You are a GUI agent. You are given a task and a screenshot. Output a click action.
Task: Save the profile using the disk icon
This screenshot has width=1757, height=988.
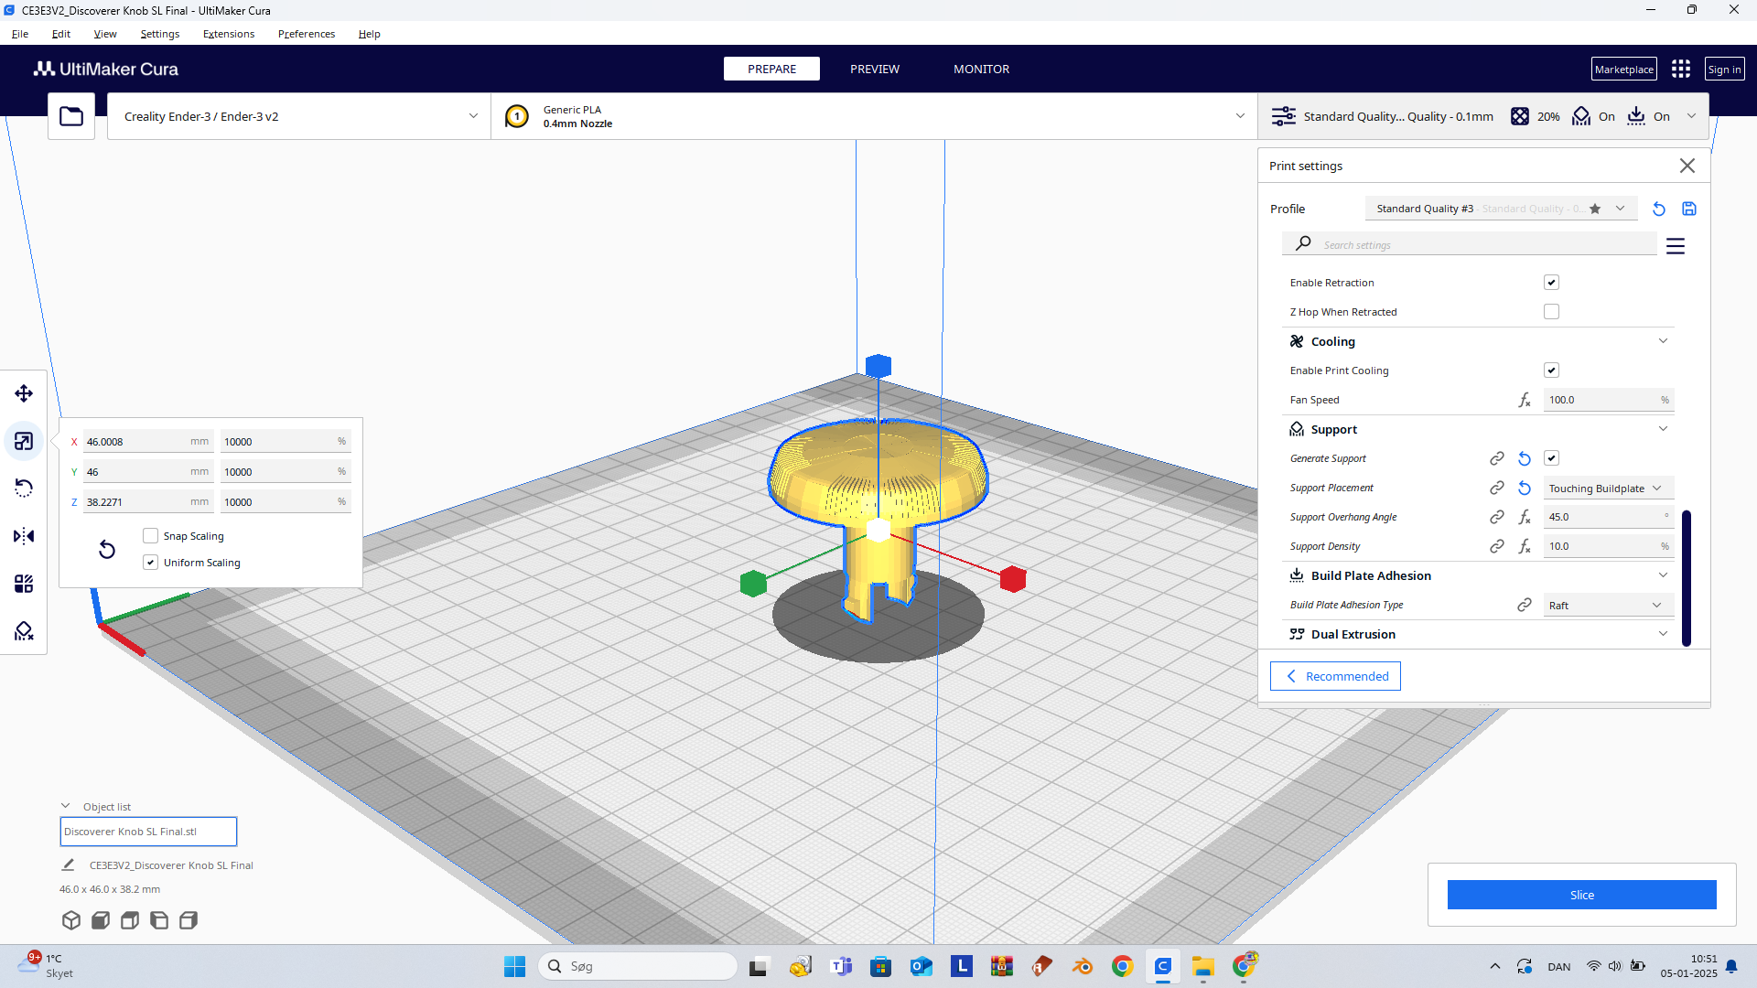click(1689, 209)
